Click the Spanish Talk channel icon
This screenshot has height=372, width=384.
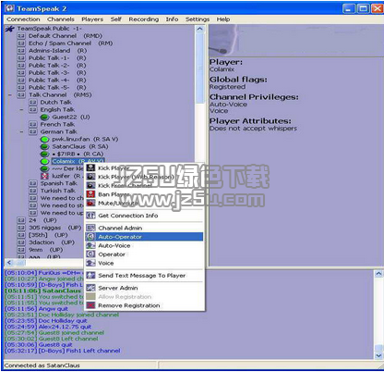[x=33, y=183]
